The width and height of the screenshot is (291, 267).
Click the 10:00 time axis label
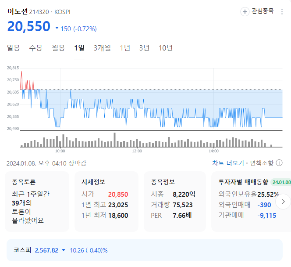click(x=60, y=151)
